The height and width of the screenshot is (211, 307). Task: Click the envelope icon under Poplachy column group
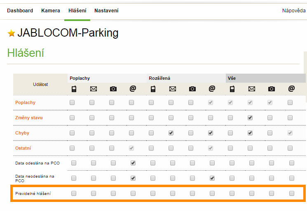94,88
